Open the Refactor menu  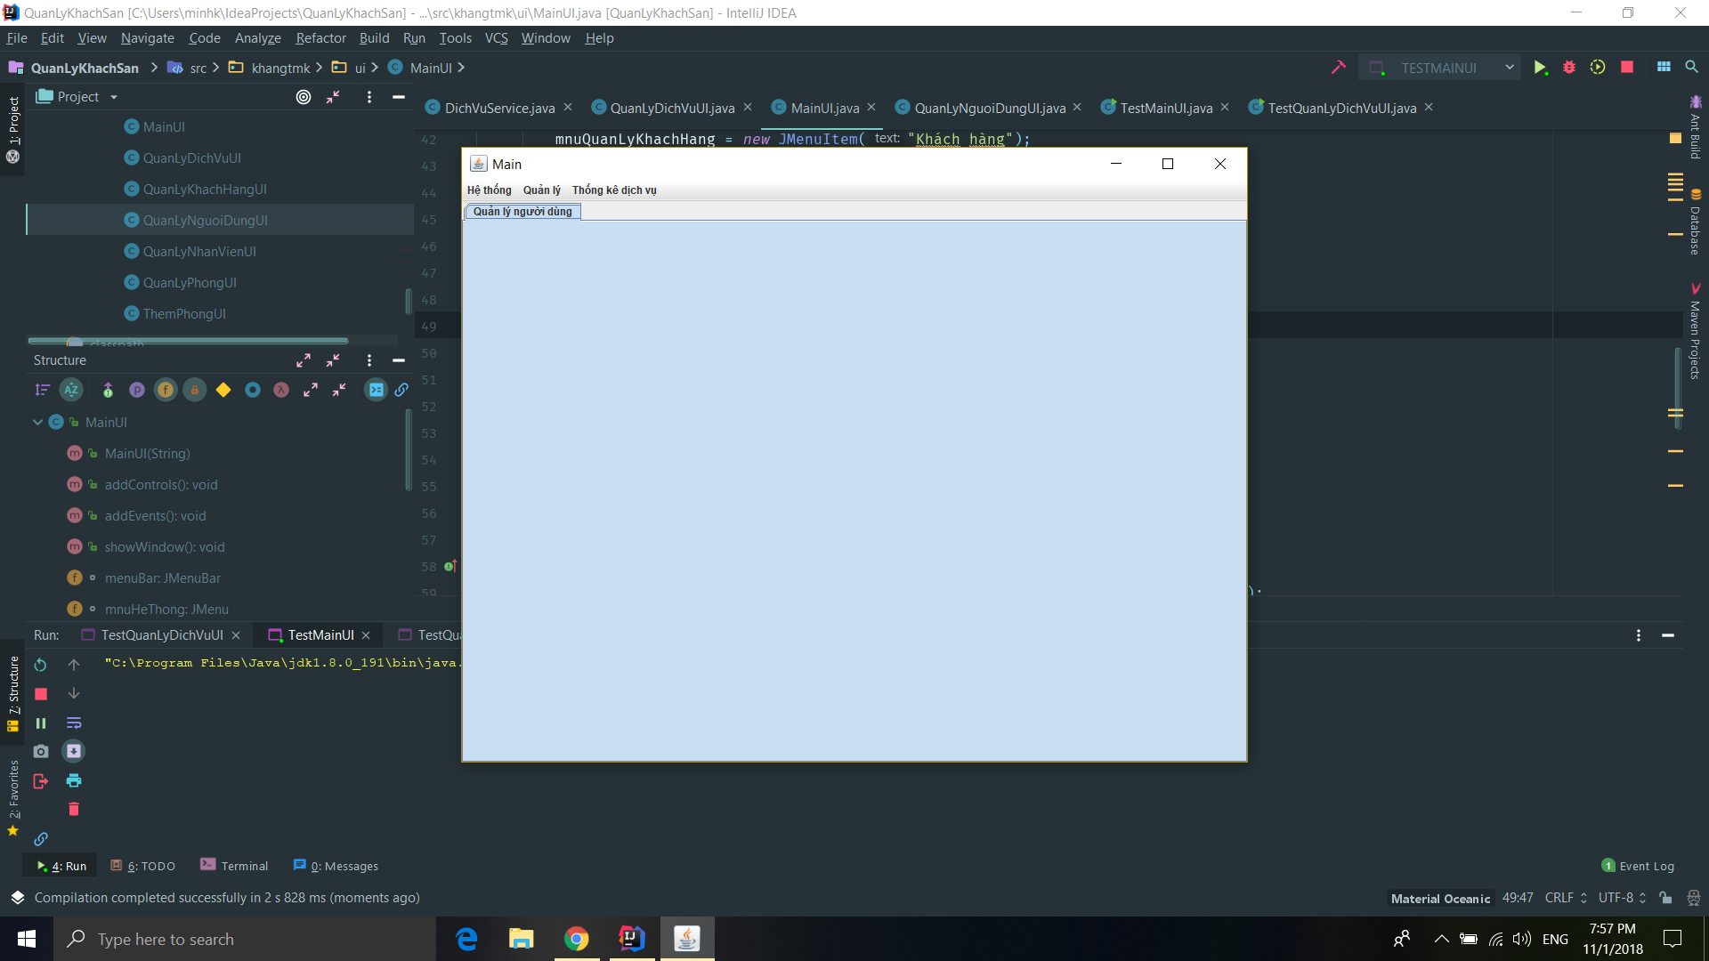click(320, 38)
